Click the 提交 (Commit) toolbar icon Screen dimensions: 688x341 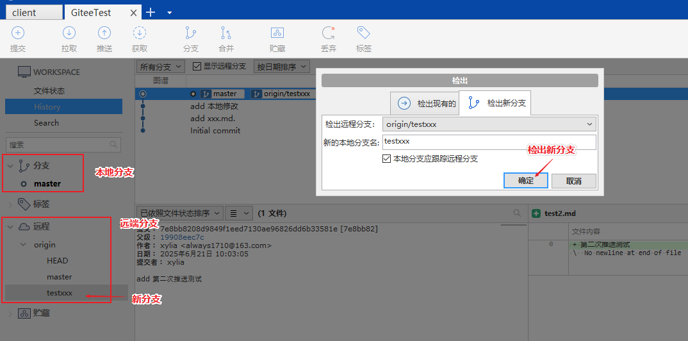18,38
